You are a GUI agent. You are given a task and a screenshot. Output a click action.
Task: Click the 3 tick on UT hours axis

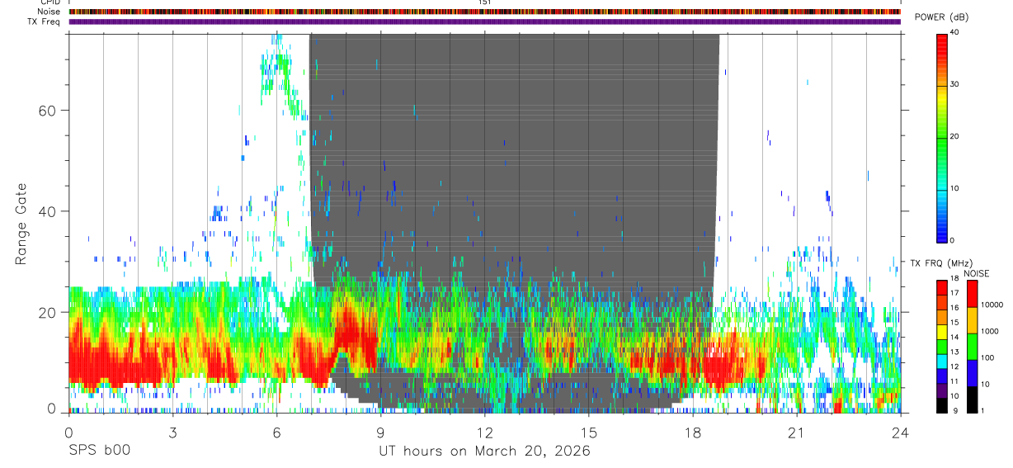pos(172,433)
